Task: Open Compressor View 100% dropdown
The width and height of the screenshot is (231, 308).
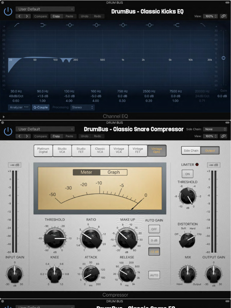Action: [210, 136]
